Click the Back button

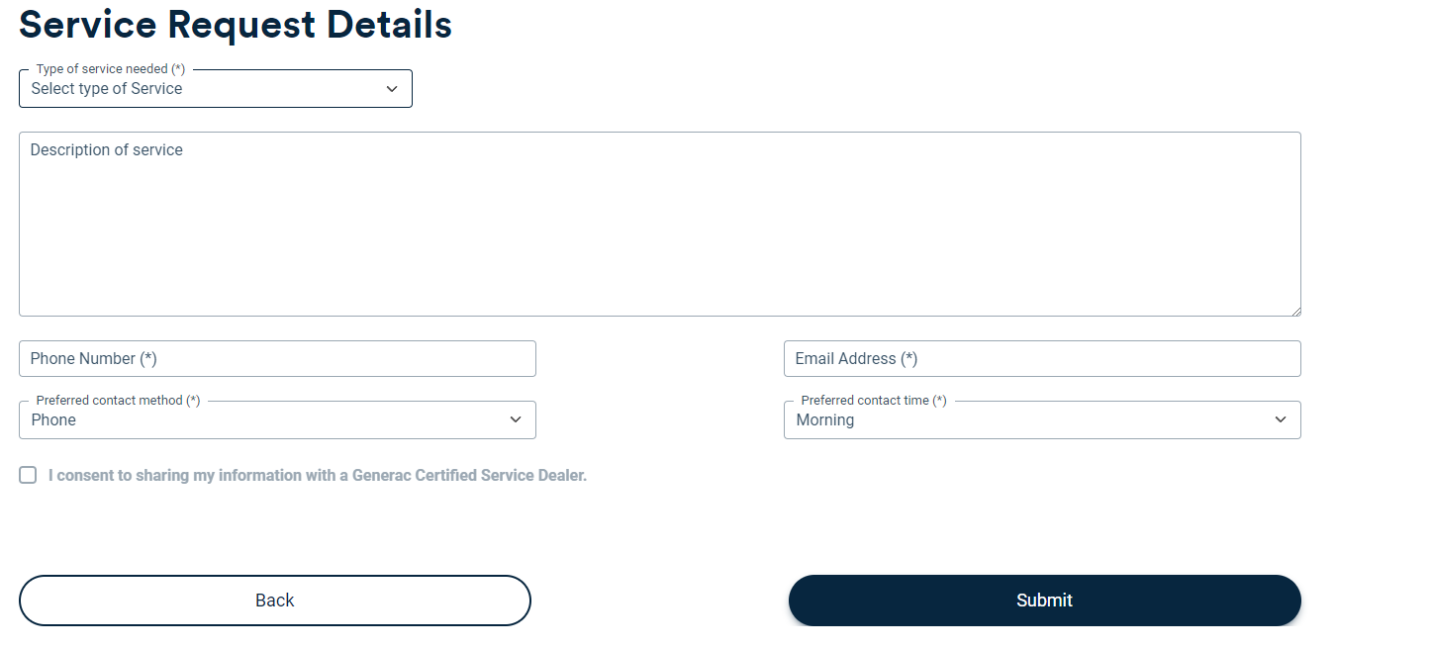[275, 600]
